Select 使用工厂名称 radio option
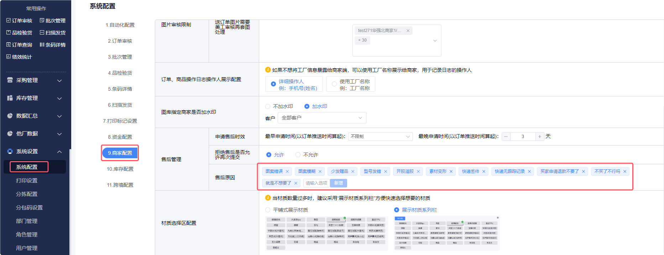This screenshot has height=255, width=664. click(x=334, y=84)
